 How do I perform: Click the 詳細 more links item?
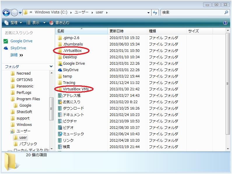pyautogui.click(x=17, y=55)
